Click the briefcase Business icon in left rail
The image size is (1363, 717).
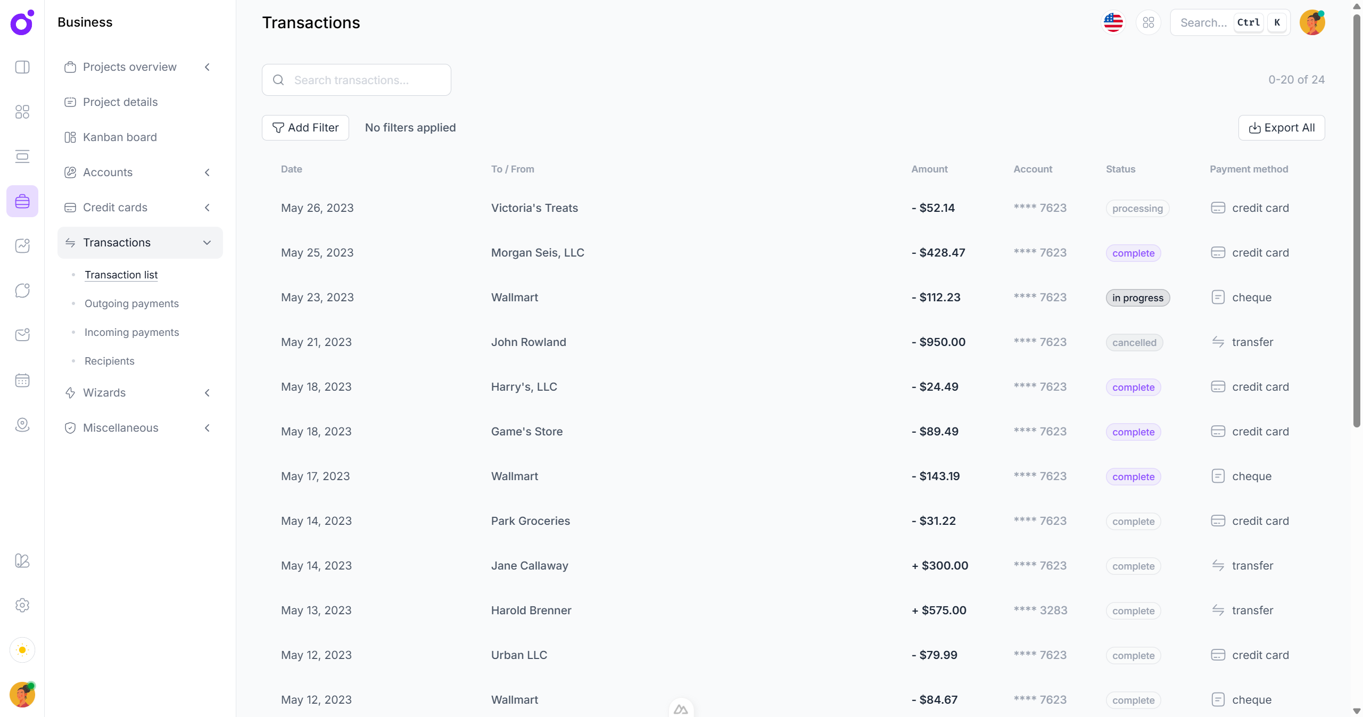click(22, 201)
